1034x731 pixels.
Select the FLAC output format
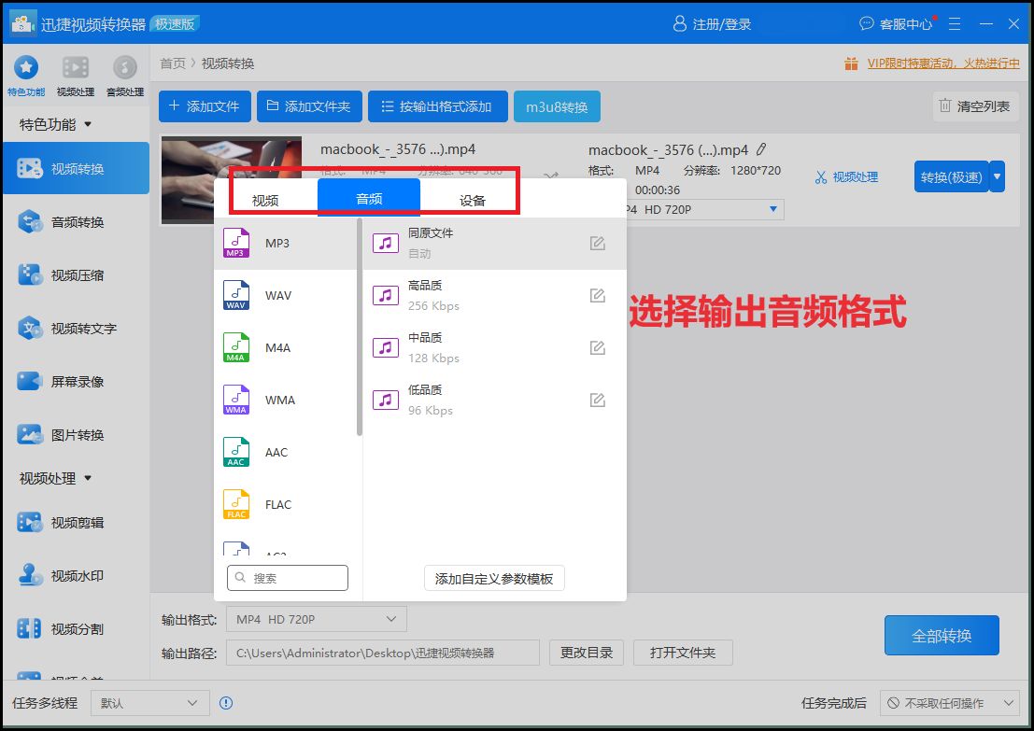pyautogui.click(x=277, y=504)
